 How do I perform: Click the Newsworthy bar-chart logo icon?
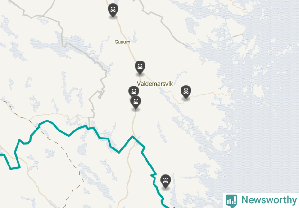pos(231,201)
